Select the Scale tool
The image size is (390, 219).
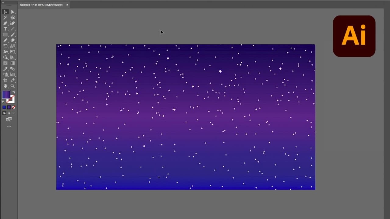pos(12,46)
